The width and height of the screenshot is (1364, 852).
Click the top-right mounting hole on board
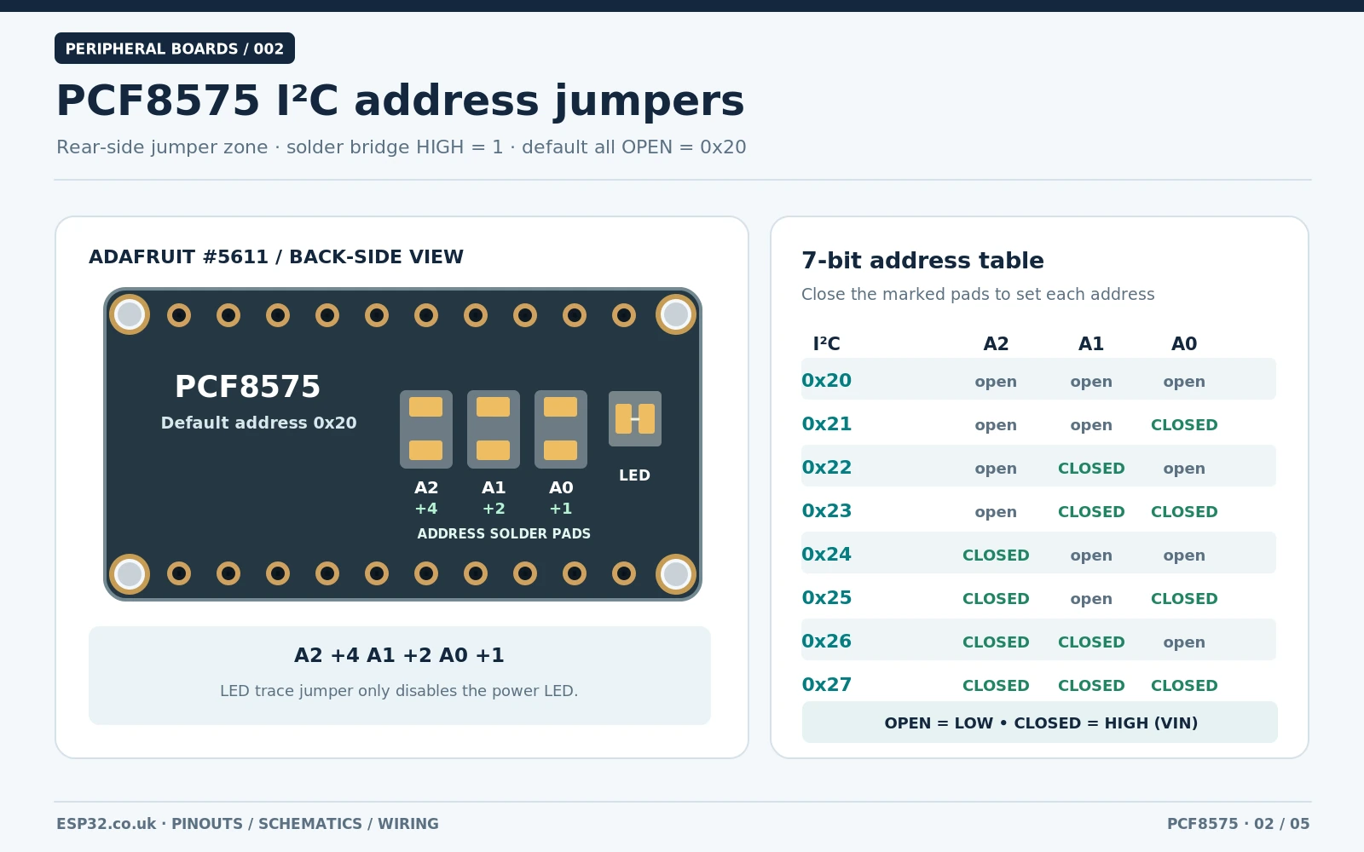click(x=676, y=314)
